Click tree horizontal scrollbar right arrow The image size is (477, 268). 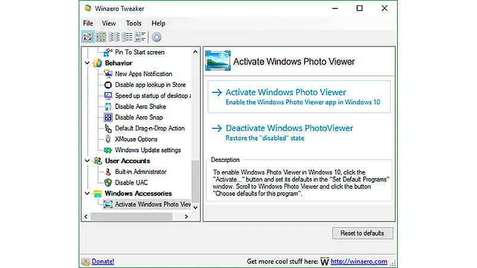(186, 217)
